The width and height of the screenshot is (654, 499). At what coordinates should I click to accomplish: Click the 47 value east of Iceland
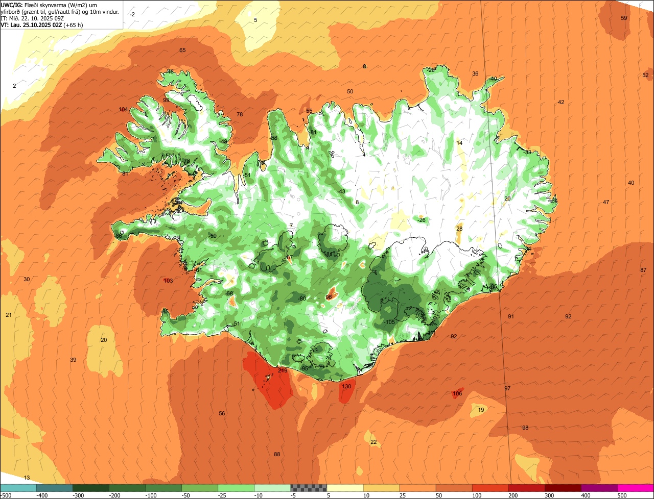606,203
